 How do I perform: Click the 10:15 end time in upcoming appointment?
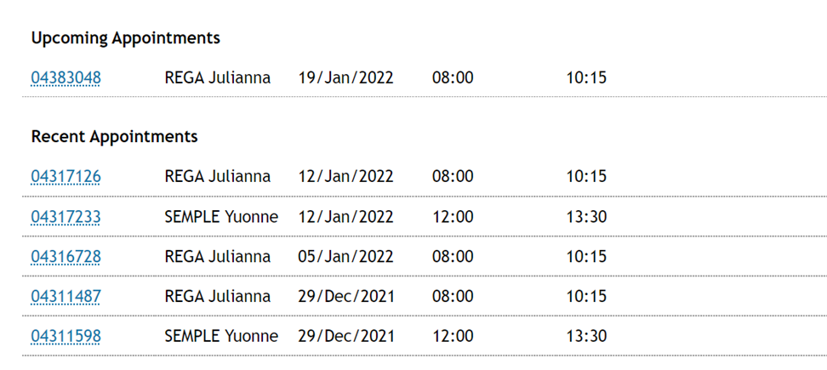coord(586,78)
